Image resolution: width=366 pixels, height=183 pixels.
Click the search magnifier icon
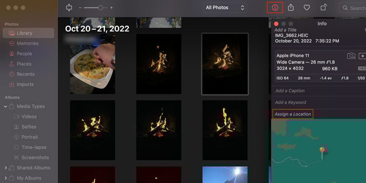tap(345, 8)
